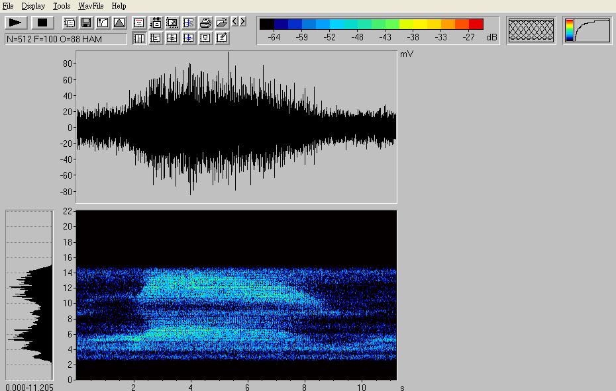Toggle the pressed vertical-columns cursor icon
The height and width of the screenshot is (391, 616).
point(139,38)
